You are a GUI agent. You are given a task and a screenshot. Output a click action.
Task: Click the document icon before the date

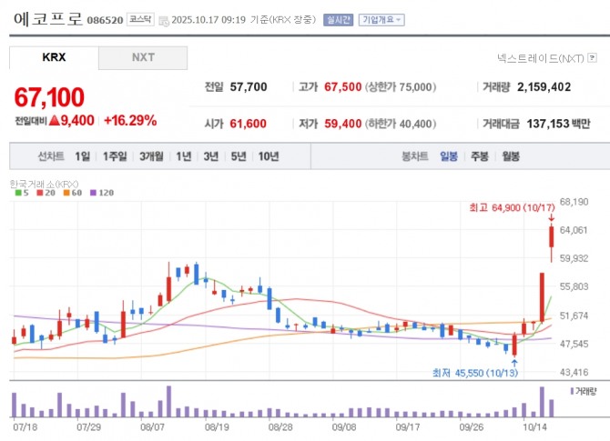coord(163,19)
